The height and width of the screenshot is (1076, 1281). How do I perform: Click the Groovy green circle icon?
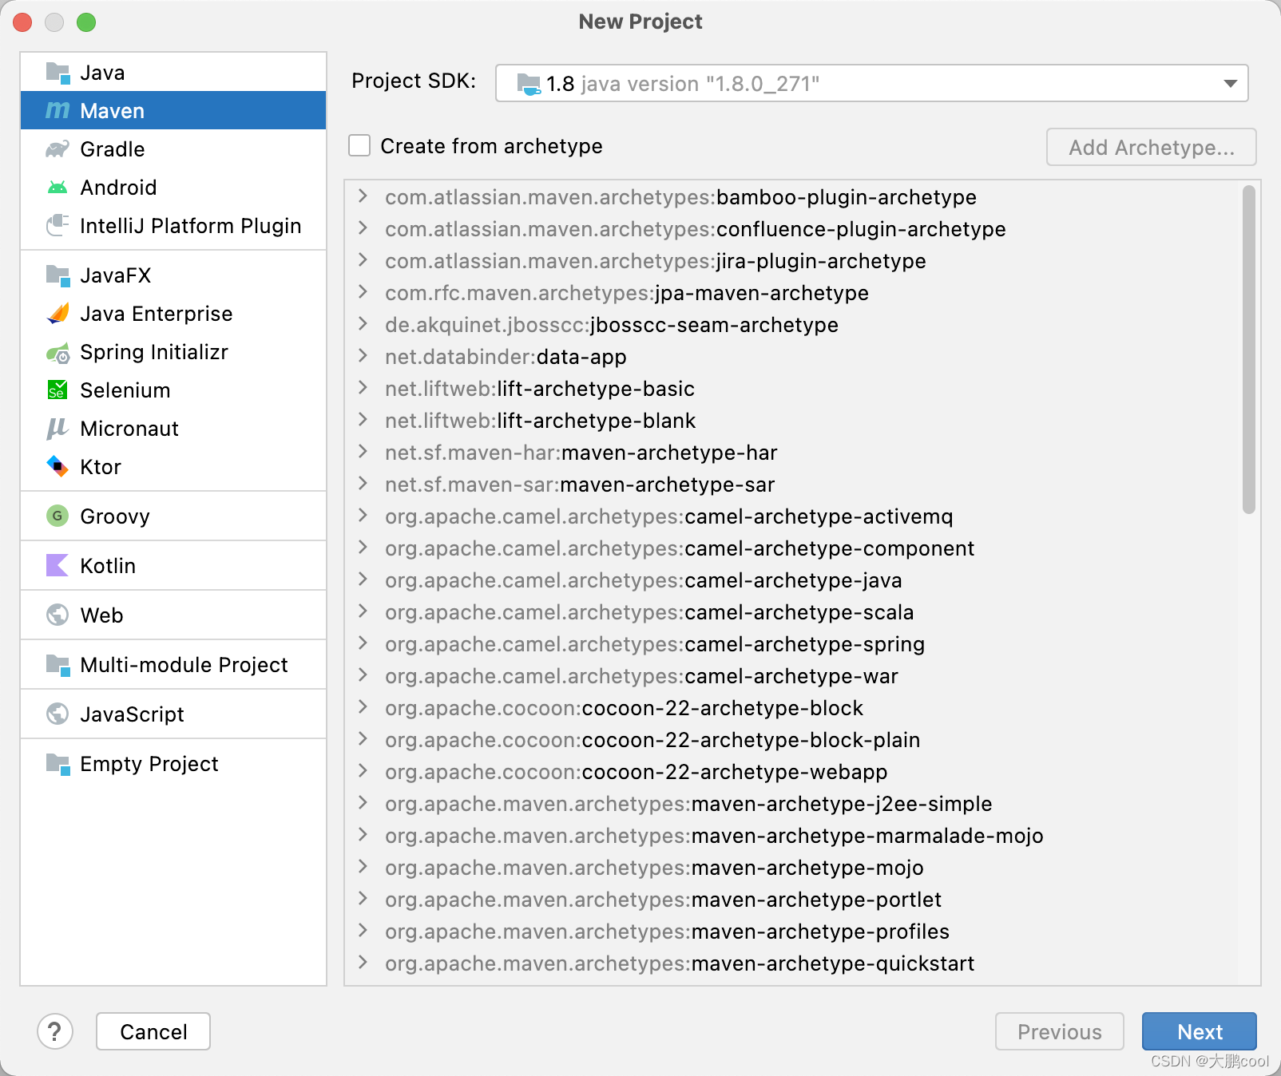58,516
